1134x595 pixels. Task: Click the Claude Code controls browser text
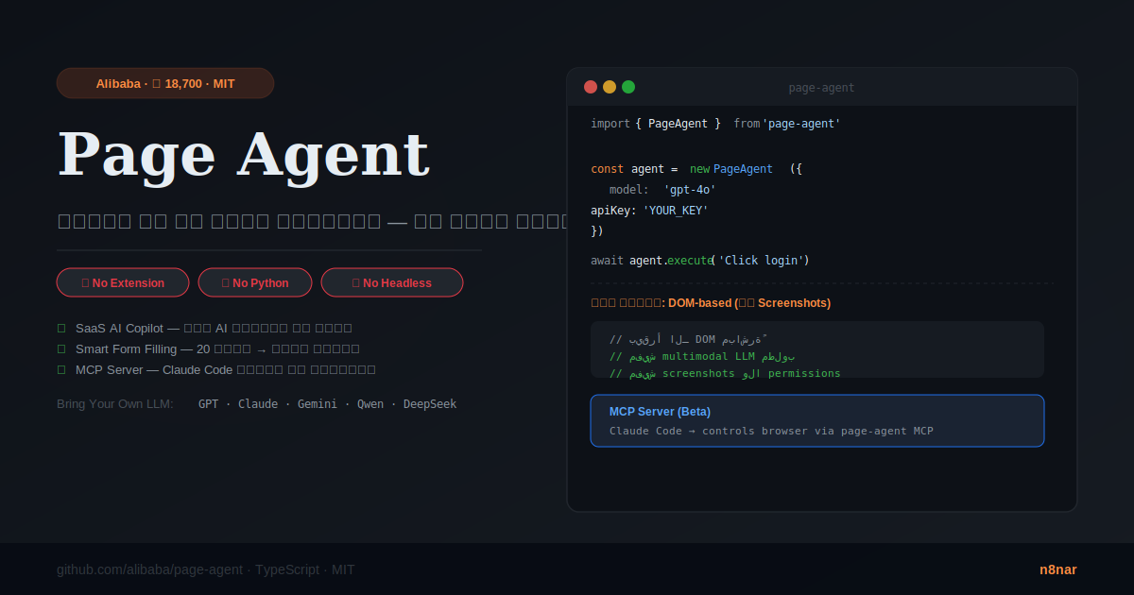pyautogui.click(x=771, y=431)
